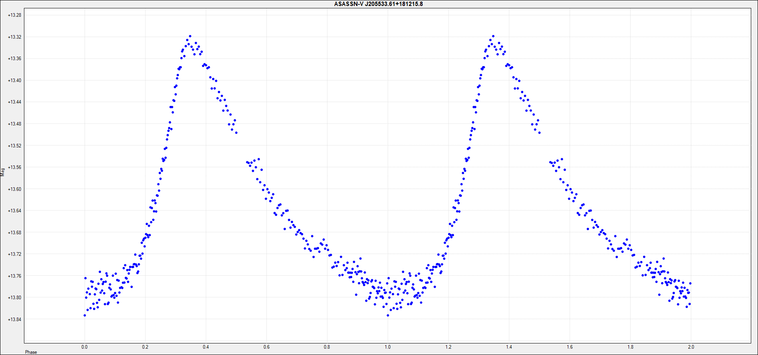Select the brightest data point of first peak
The width and height of the screenshot is (758, 355).
[x=190, y=36]
